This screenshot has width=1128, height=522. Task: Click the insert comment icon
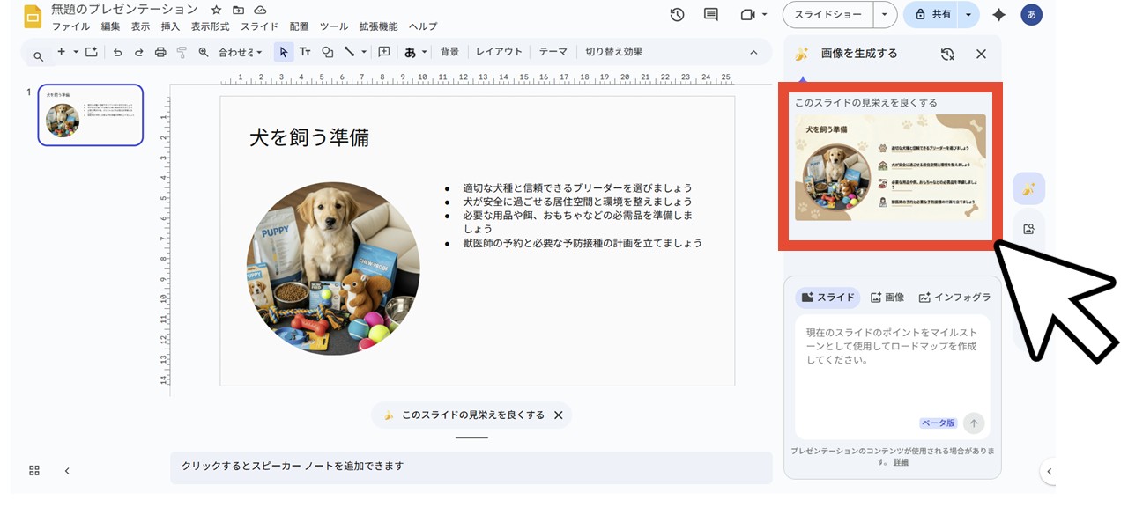[382, 52]
